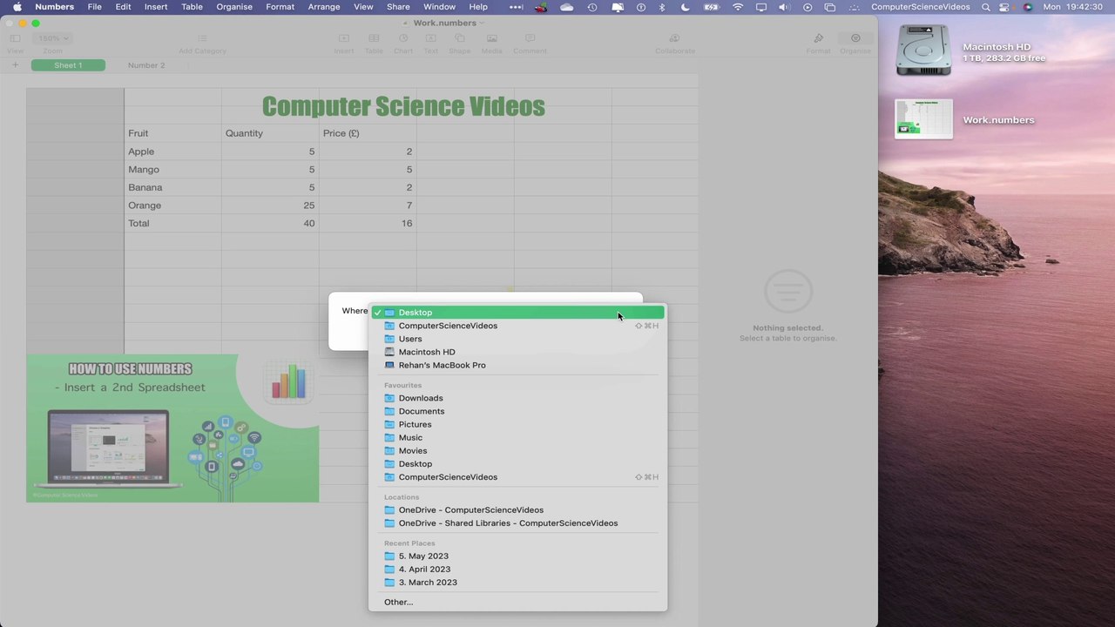Click the Price (£) header cell
This screenshot has width=1115, height=627.
coord(368,133)
